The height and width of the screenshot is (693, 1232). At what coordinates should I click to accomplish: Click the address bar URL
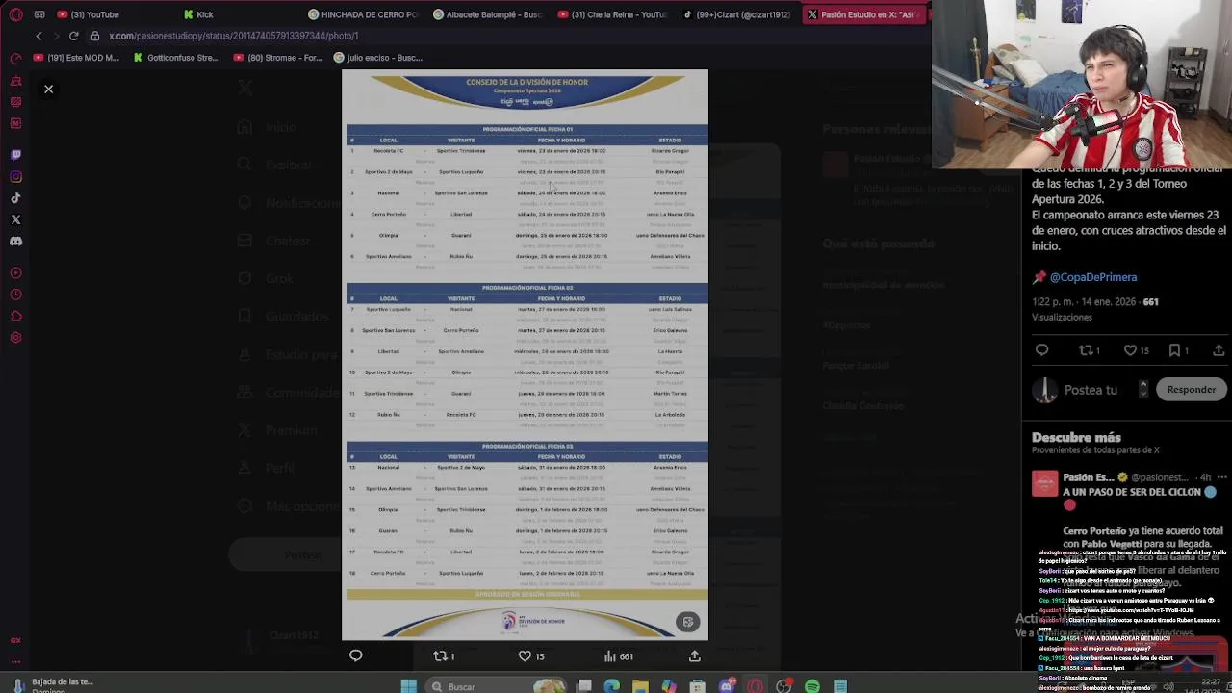234,36
